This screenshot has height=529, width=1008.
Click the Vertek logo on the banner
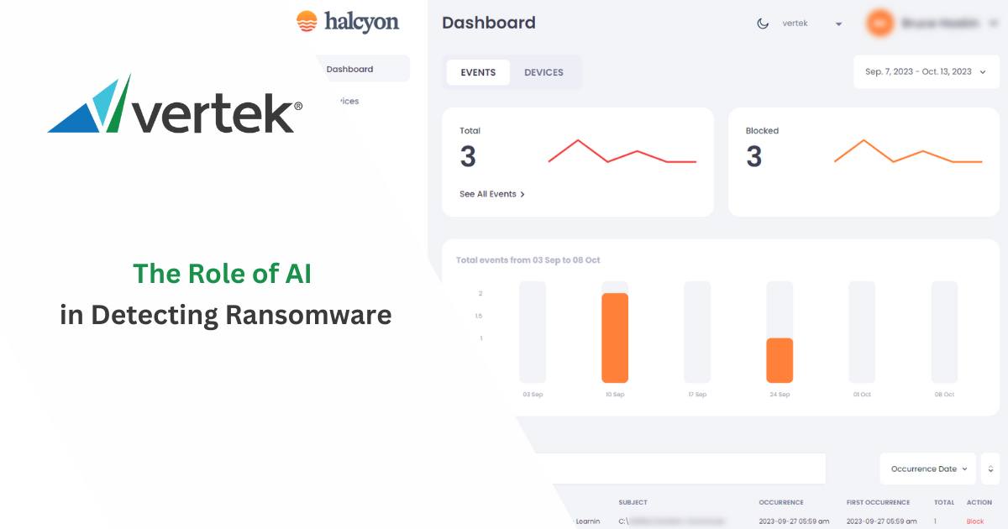click(x=175, y=104)
